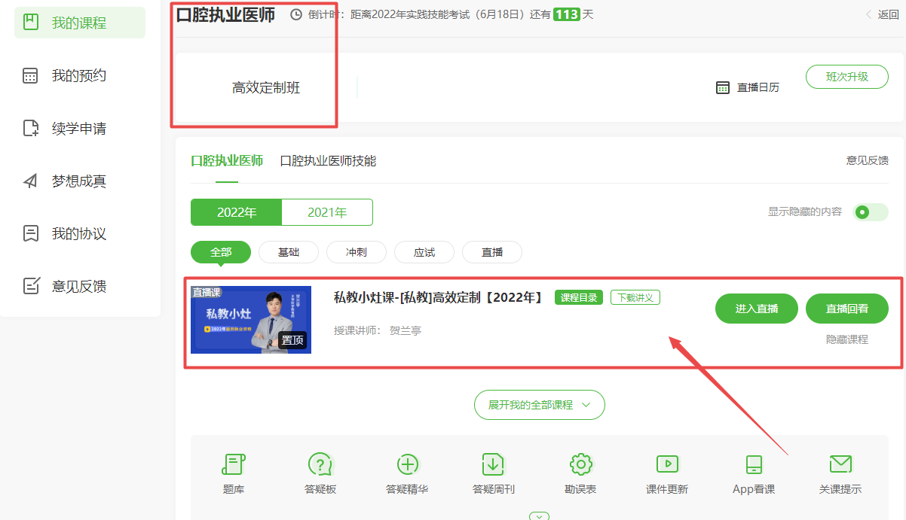Click the 课件更新 play icon
Screen dimensions: 906x520
667,465
